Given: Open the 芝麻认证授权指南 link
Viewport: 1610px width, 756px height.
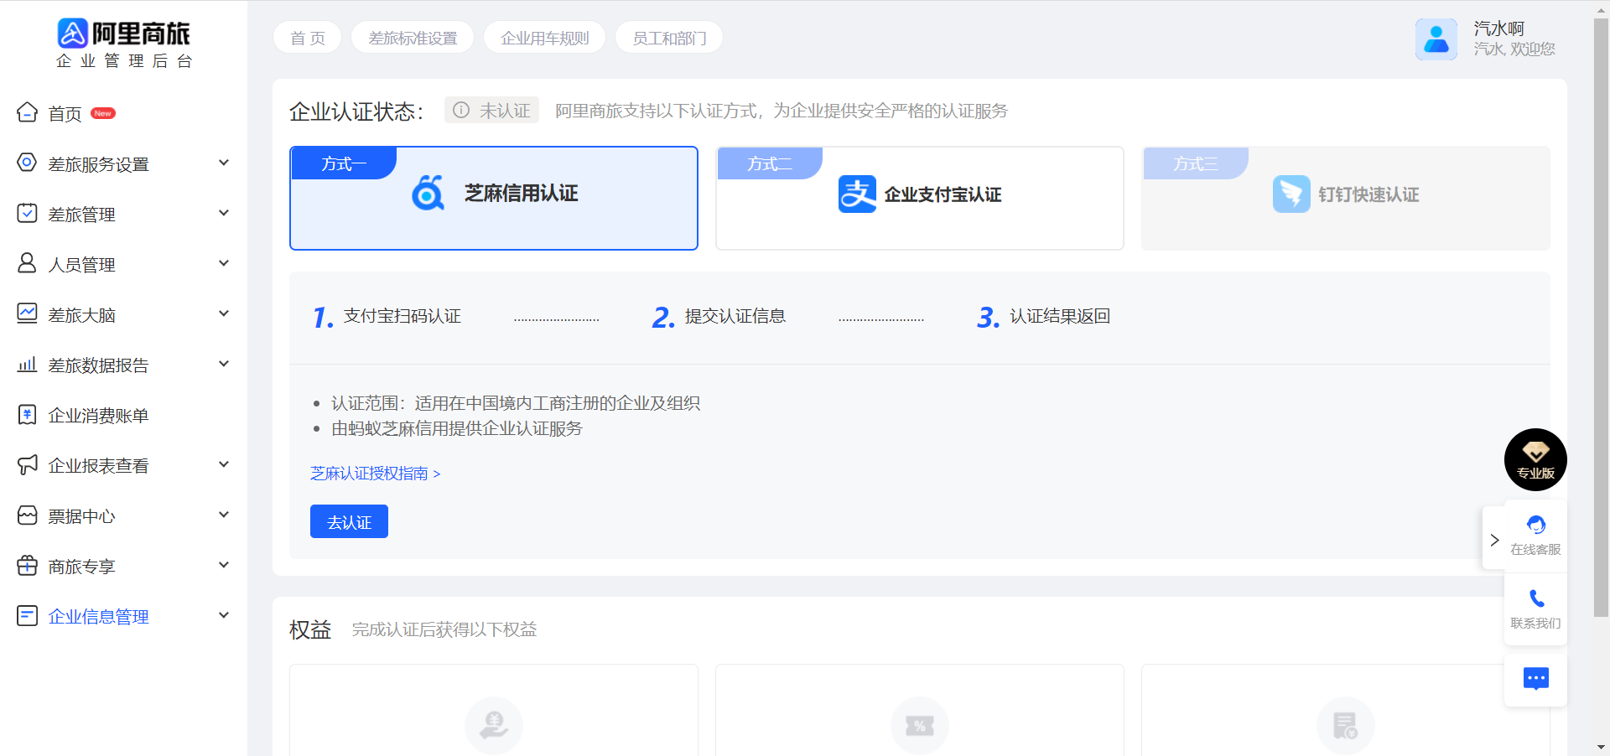Looking at the screenshot, I should point(375,474).
